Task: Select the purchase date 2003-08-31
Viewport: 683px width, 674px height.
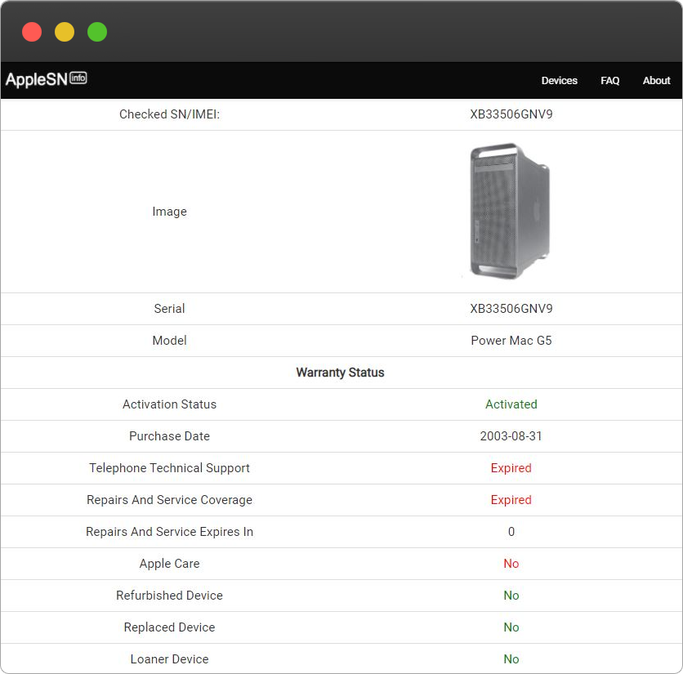Action: point(511,436)
